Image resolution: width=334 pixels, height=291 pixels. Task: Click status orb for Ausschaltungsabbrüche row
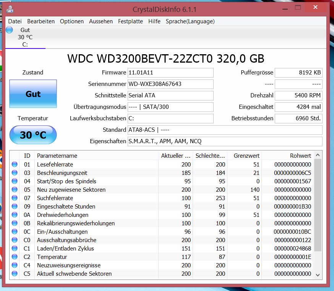(x=15, y=240)
